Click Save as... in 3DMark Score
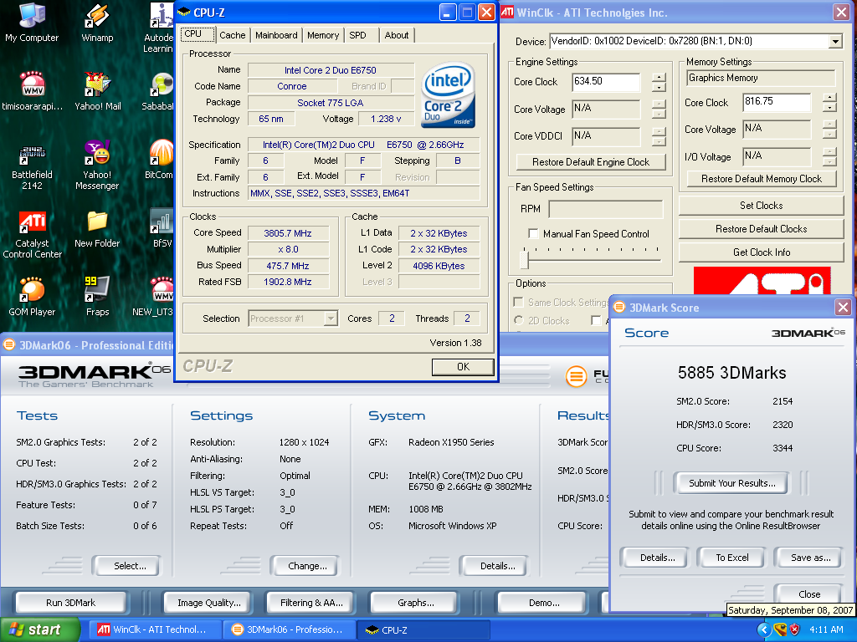Image resolution: width=857 pixels, height=642 pixels. (810, 558)
